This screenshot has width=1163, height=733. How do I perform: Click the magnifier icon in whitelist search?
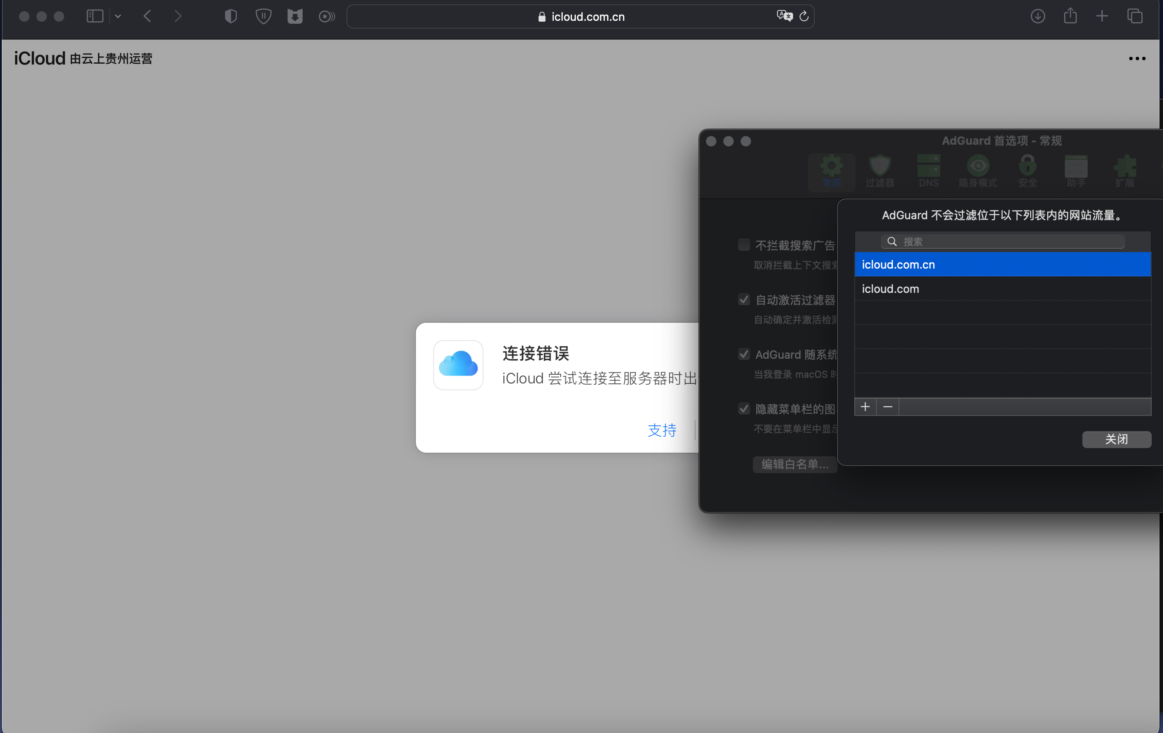pos(892,241)
